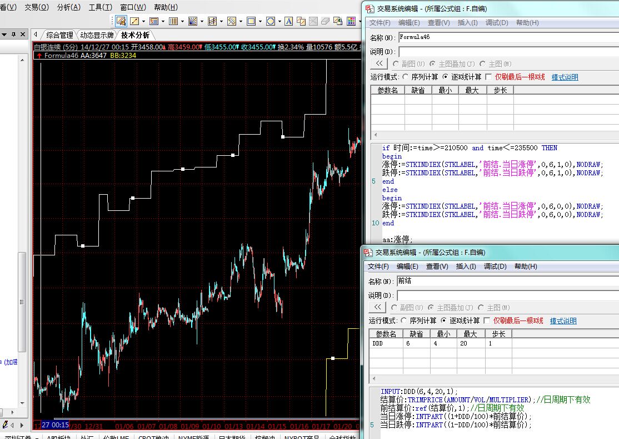Select 主图 radio in Formula46 editor
This screenshot has height=439, width=619.
click(482, 63)
